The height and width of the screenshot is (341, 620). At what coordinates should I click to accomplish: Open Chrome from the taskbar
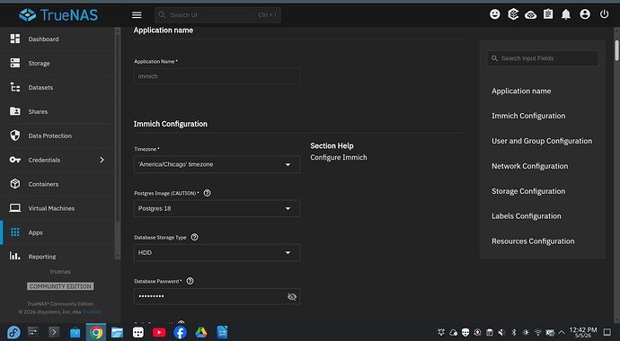click(x=96, y=332)
